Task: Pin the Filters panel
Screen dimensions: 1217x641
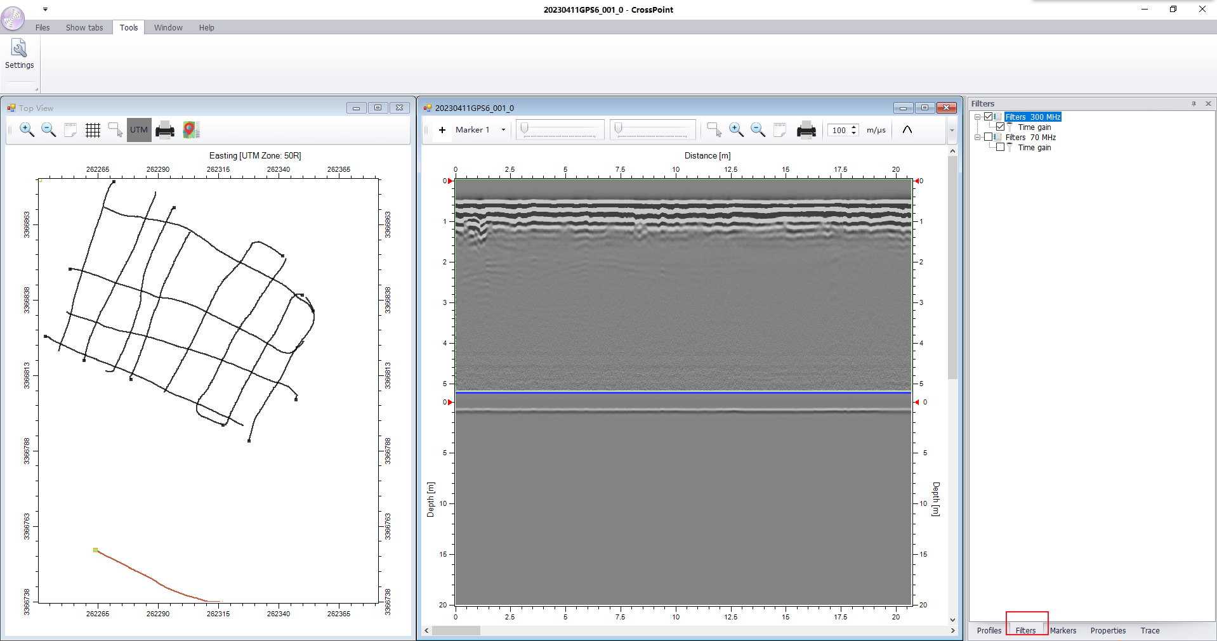Action: pyautogui.click(x=1194, y=103)
